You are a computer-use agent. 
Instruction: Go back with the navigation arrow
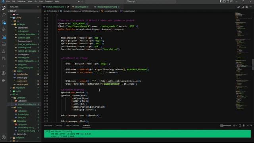point(79,2)
